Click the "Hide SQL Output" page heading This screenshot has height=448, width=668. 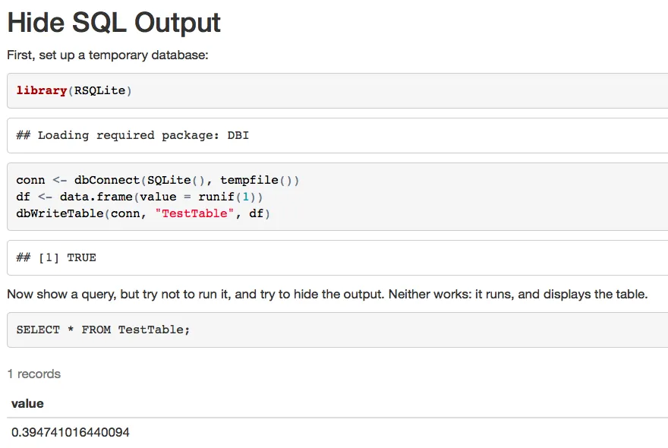click(114, 23)
